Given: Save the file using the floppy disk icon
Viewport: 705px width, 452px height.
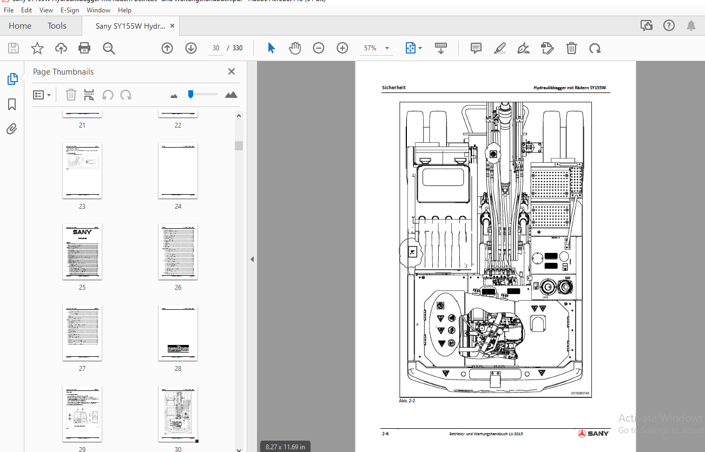Looking at the screenshot, I should pos(14,48).
